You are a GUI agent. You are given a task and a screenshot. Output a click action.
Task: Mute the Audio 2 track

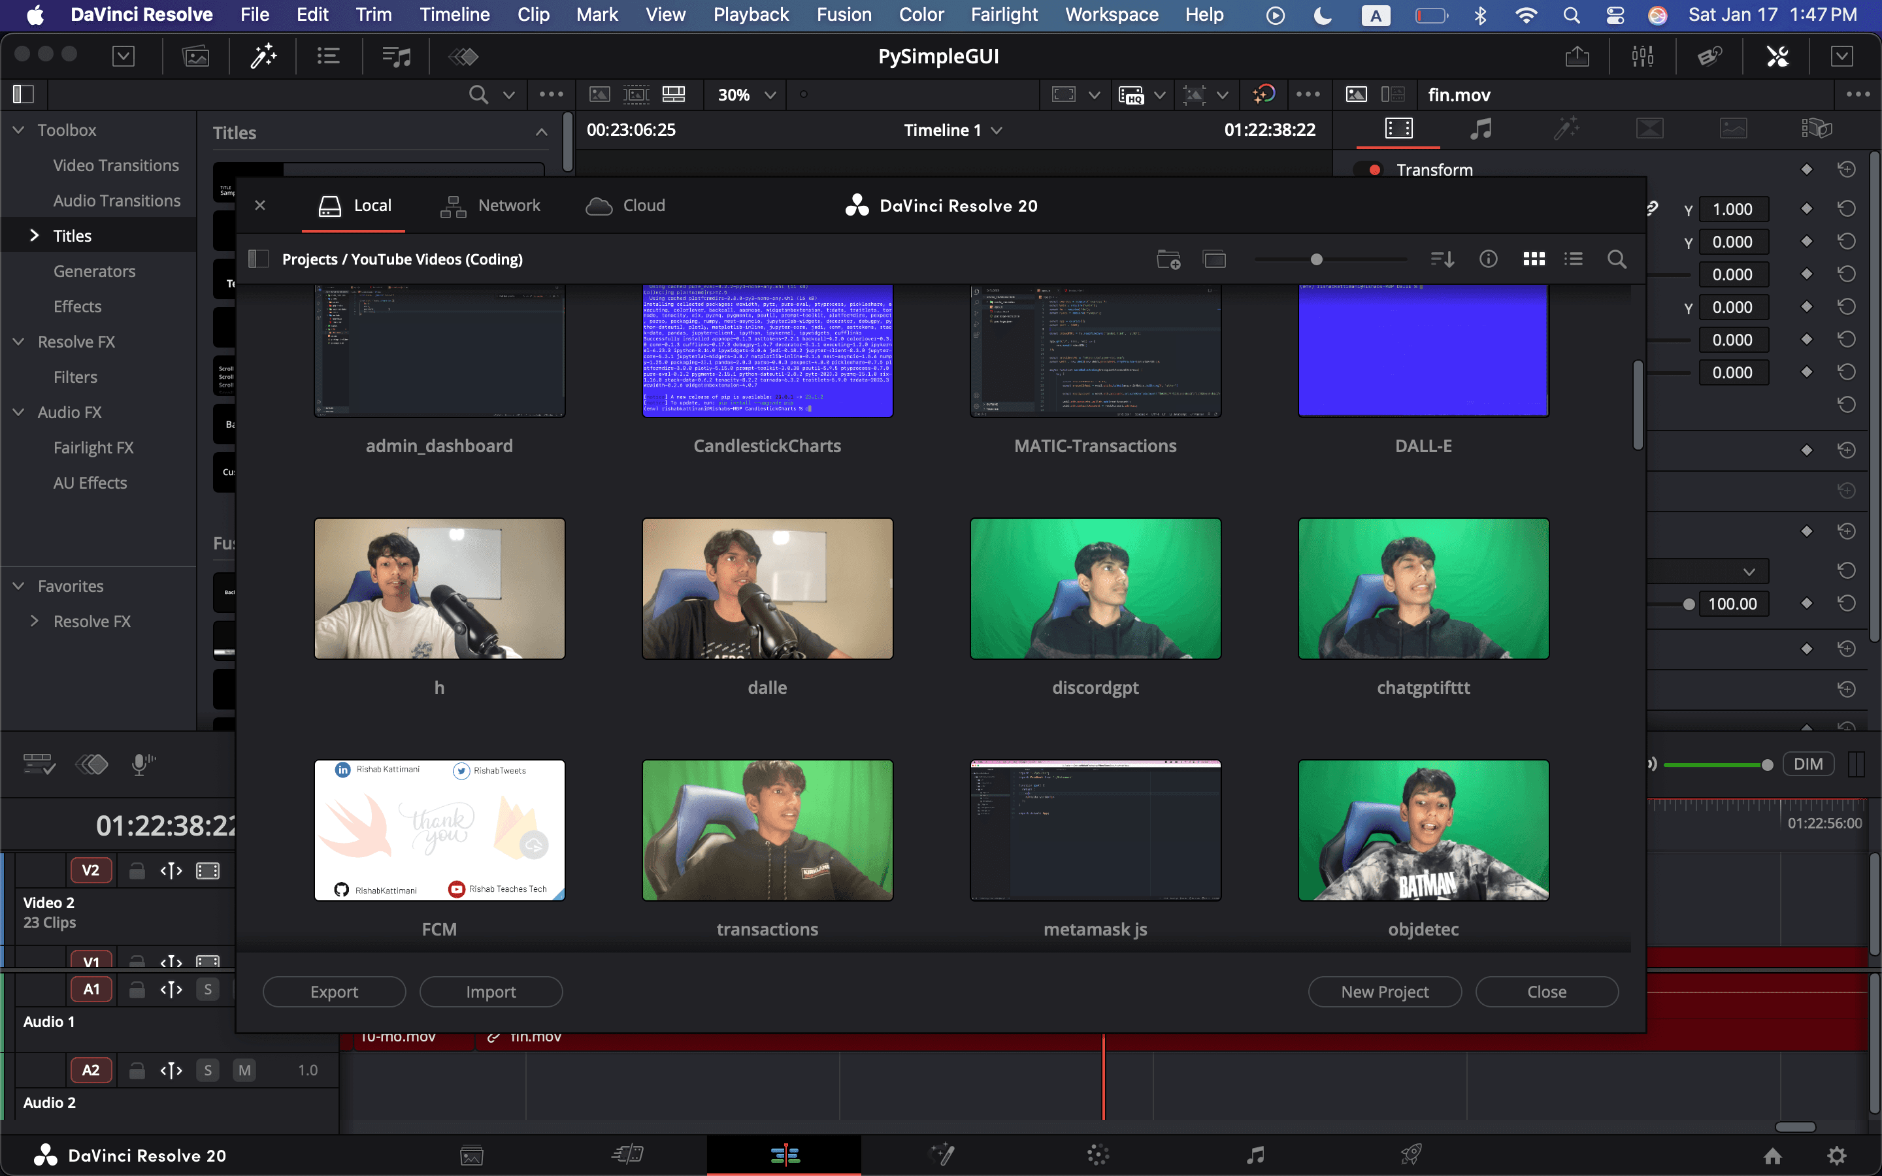[244, 1070]
